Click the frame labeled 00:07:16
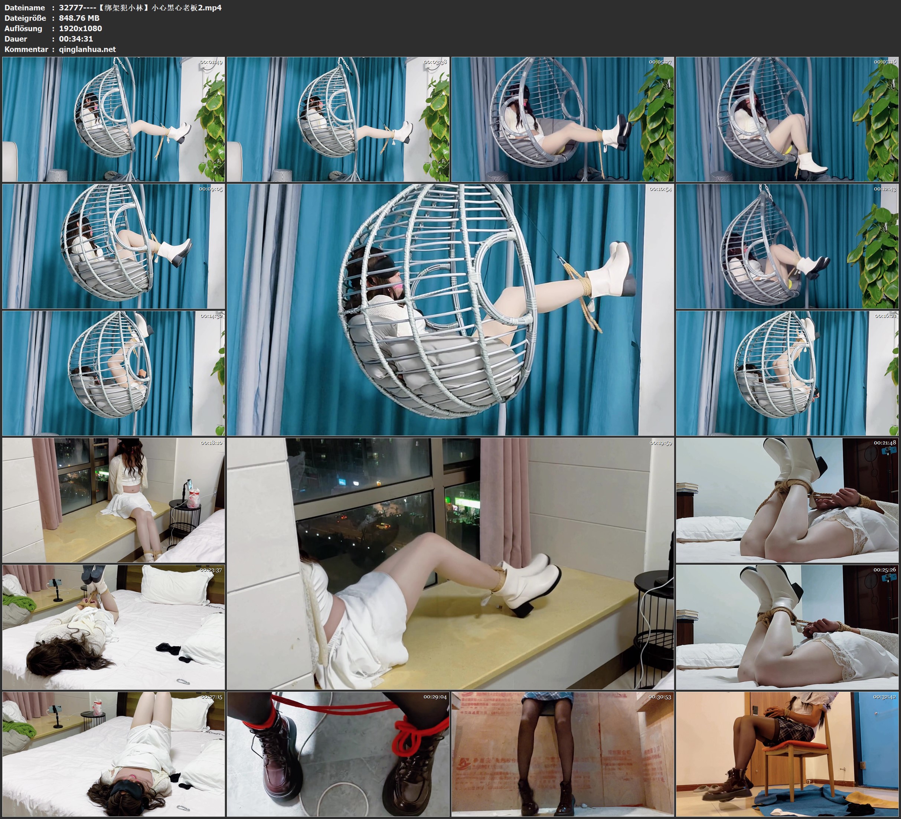This screenshot has height=819, width=901. tap(787, 120)
